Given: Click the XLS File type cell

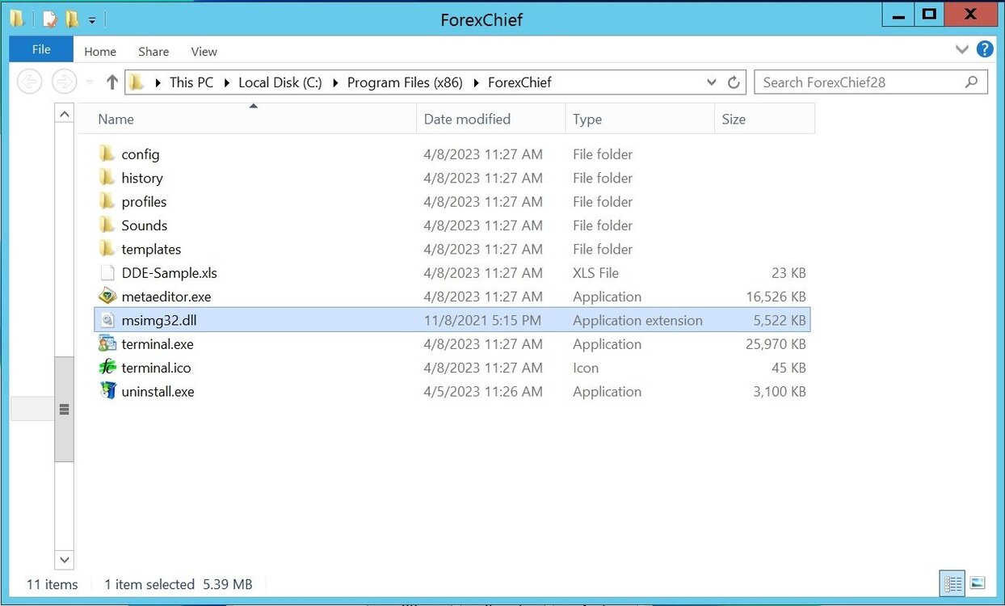Looking at the screenshot, I should (x=595, y=273).
